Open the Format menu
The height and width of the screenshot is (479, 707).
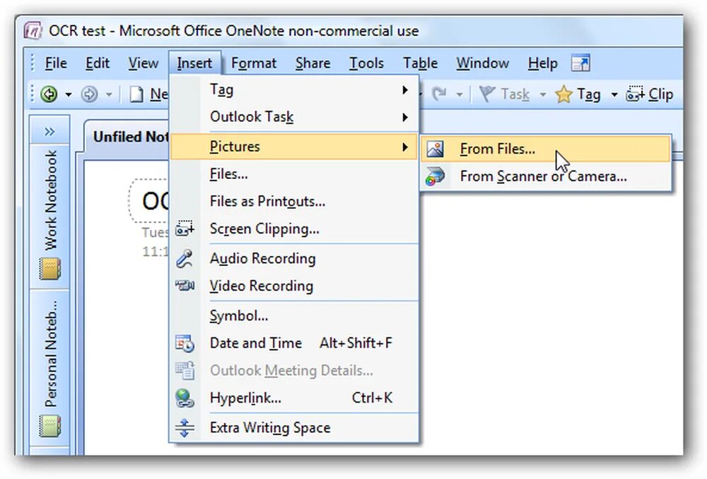click(x=253, y=63)
